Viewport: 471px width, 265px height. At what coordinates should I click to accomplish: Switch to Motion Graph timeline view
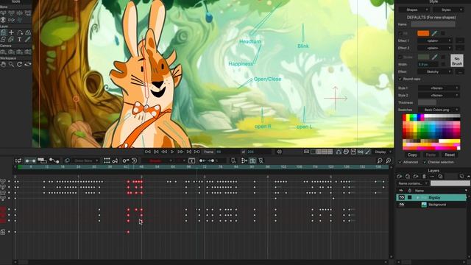click(54, 160)
